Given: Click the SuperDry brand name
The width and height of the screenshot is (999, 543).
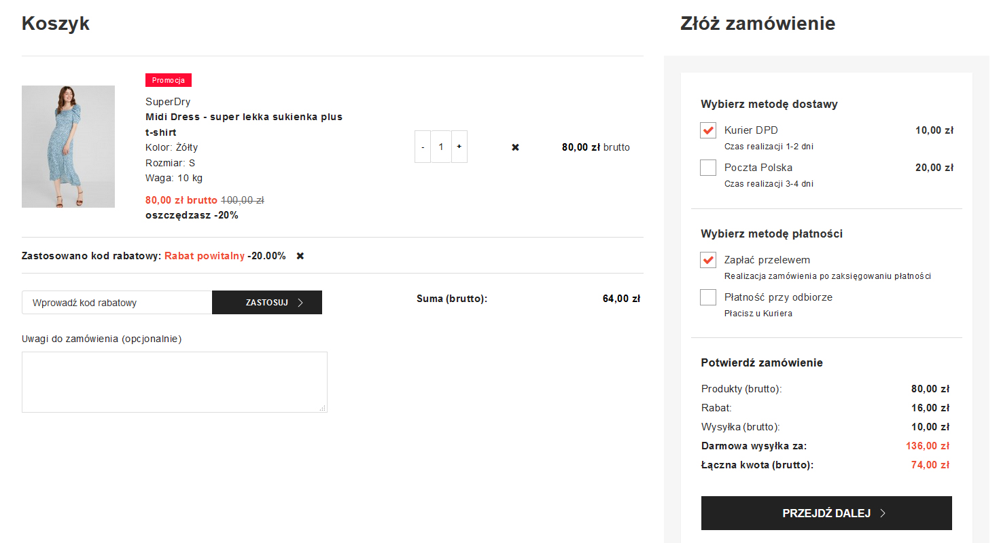Looking at the screenshot, I should click(168, 102).
